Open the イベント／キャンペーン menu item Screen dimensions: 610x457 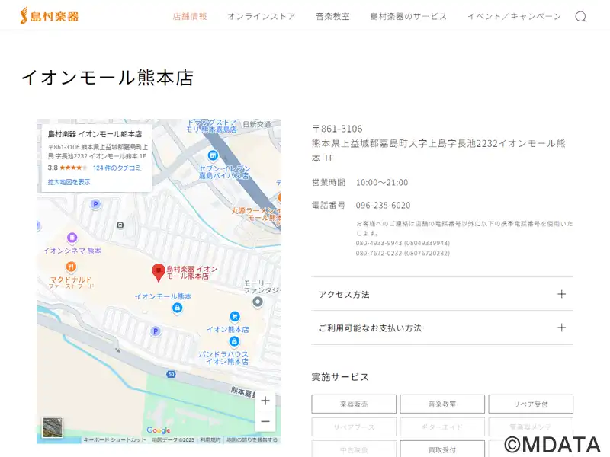tap(514, 16)
